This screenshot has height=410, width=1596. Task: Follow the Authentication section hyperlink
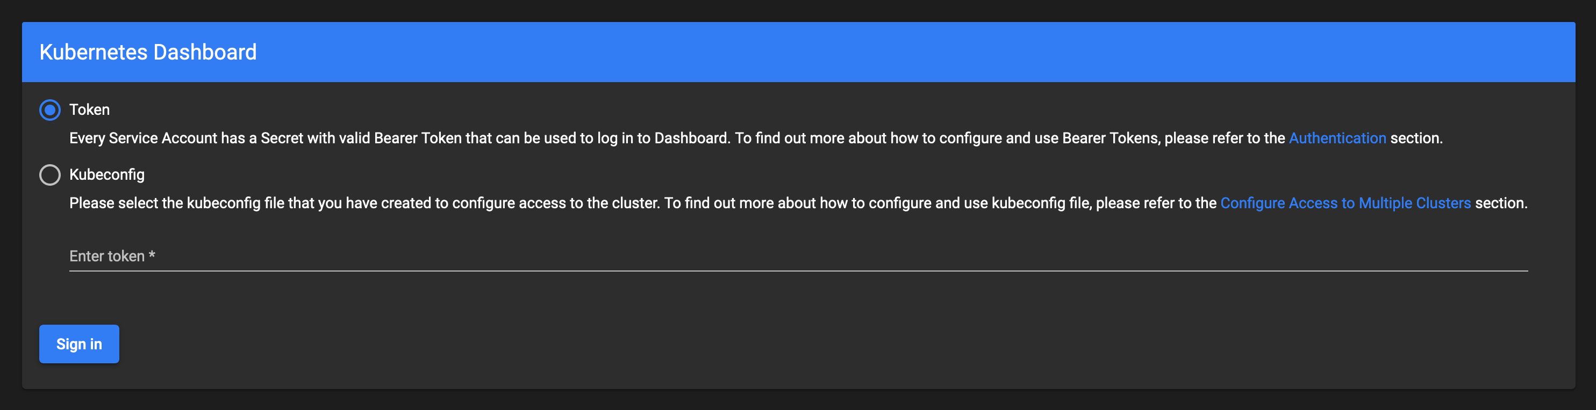(1337, 138)
